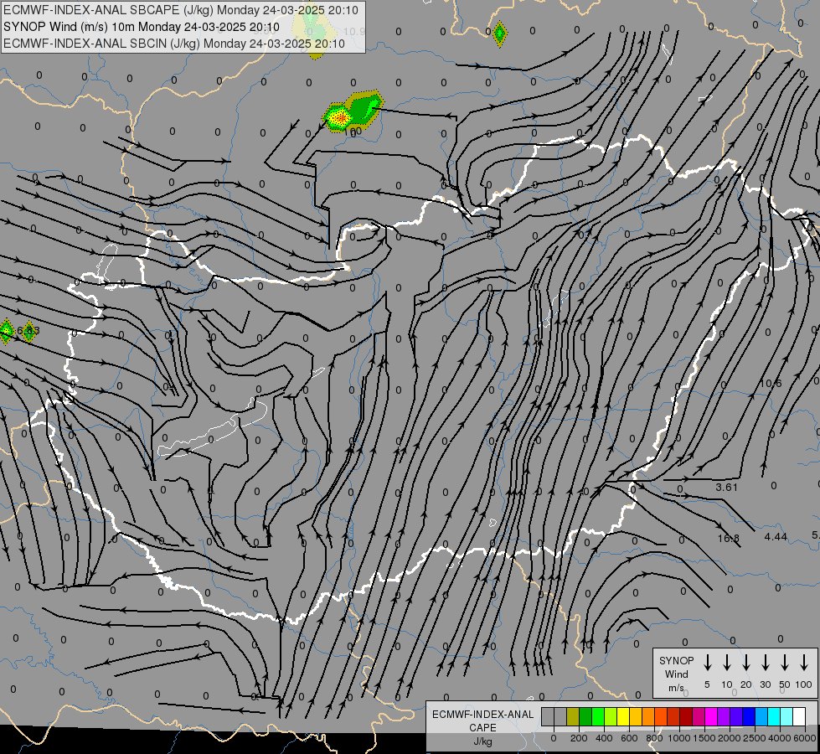Click the 50 m/s wind arrow in legend
The width and height of the screenshot is (820, 754).
tap(785, 663)
